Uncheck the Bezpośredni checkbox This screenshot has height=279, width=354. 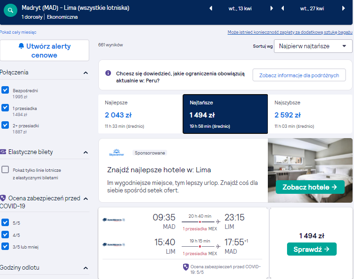5,90
